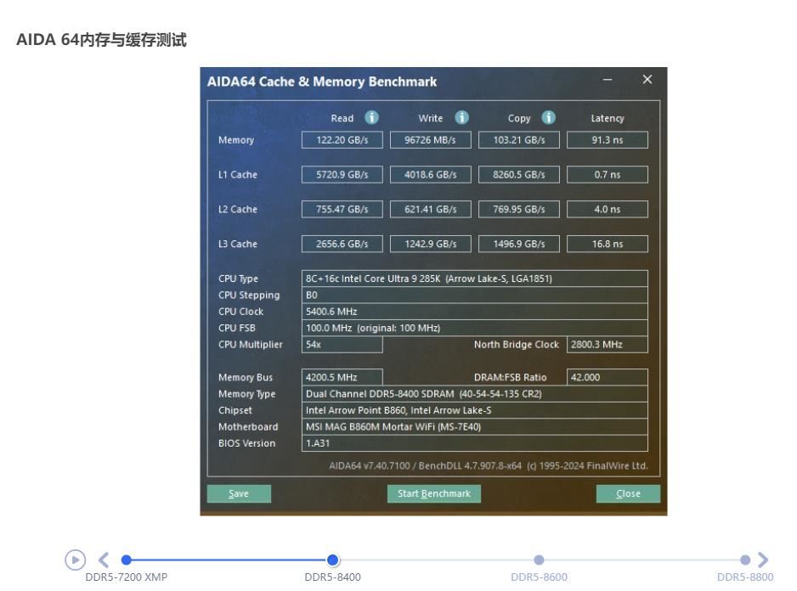Click the Close button at bottom right
Image resolution: width=797 pixels, height=591 pixels.
click(x=628, y=493)
